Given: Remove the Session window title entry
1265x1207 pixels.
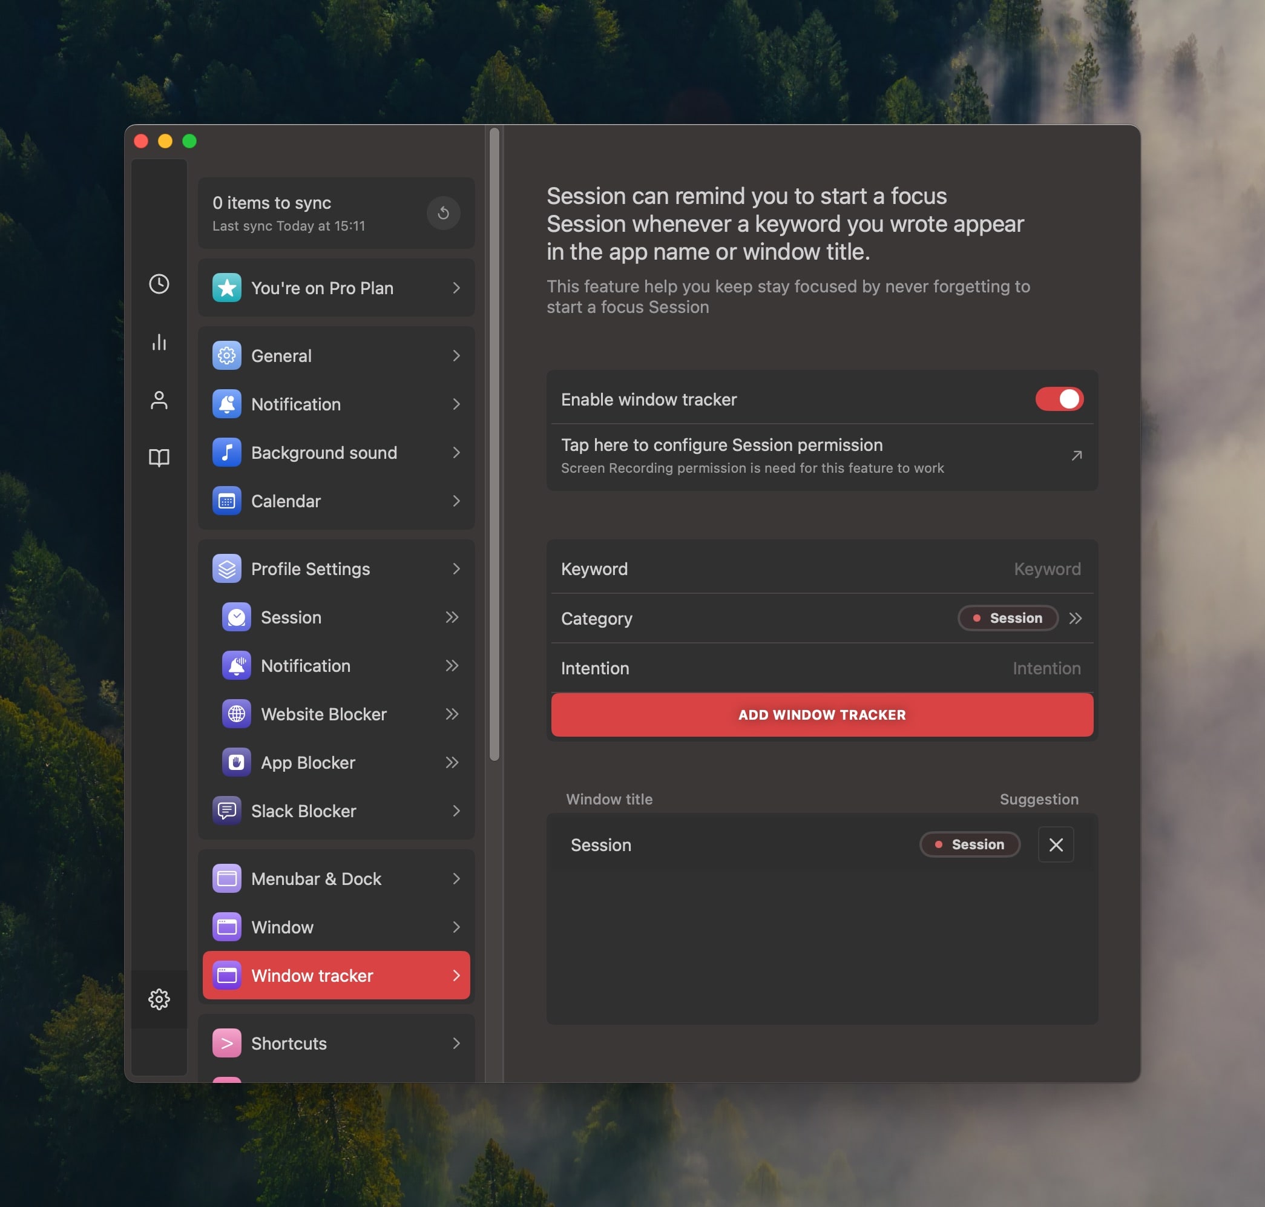Looking at the screenshot, I should pos(1055,844).
